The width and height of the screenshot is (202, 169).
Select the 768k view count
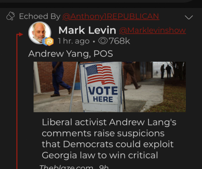pyautogui.click(x=120, y=41)
